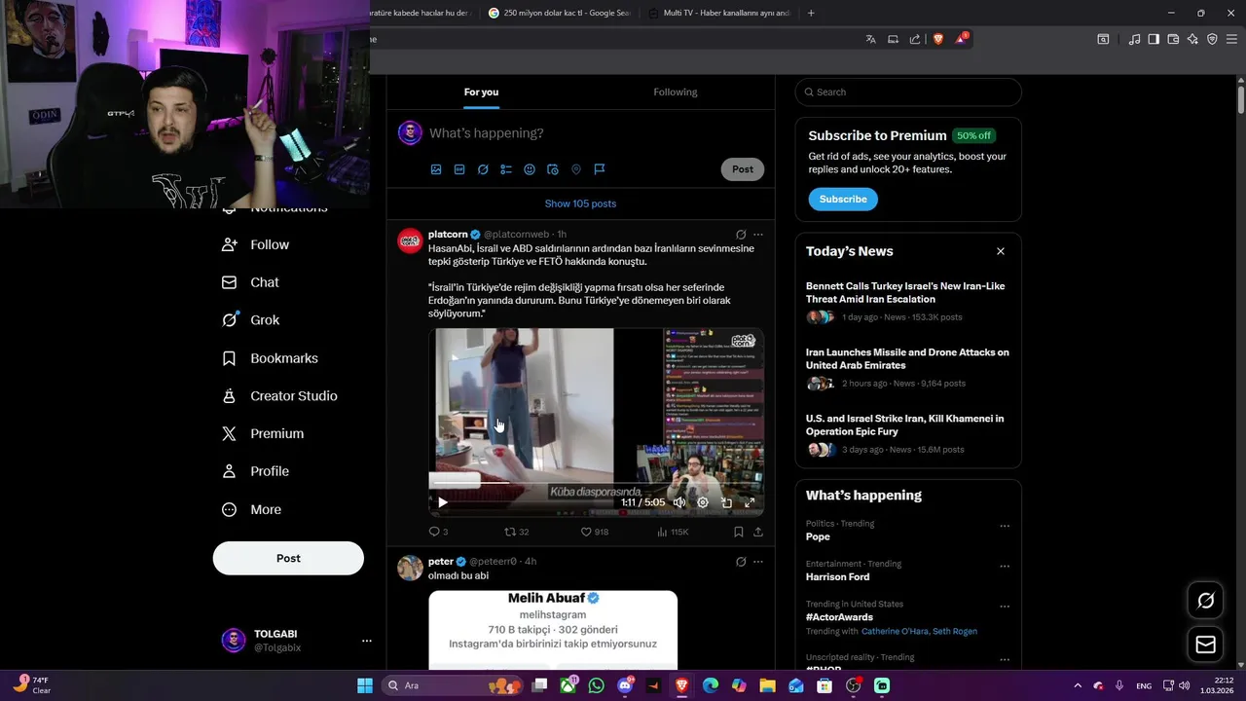Share platcorn's post
The width and height of the screenshot is (1246, 701).
click(758, 532)
